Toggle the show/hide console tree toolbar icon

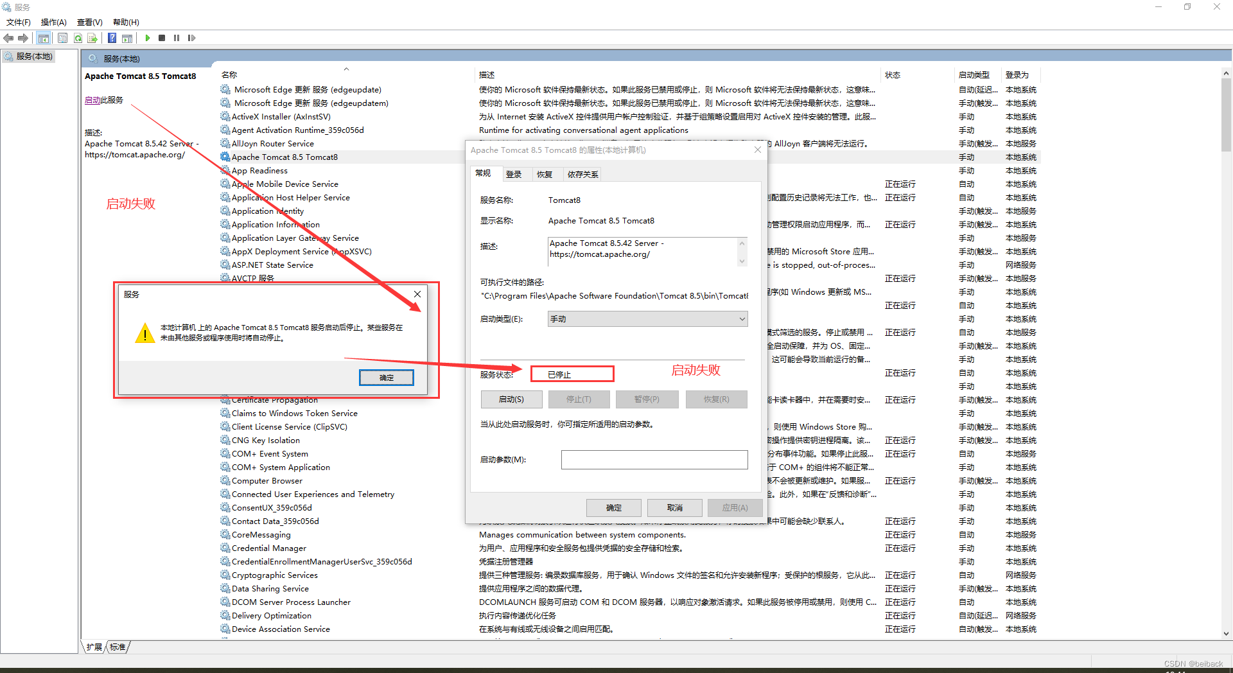click(x=43, y=38)
